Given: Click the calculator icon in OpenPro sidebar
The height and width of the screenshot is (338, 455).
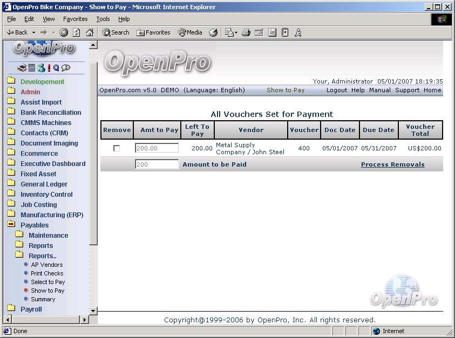Looking at the screenshot, I should pos(31,68).
